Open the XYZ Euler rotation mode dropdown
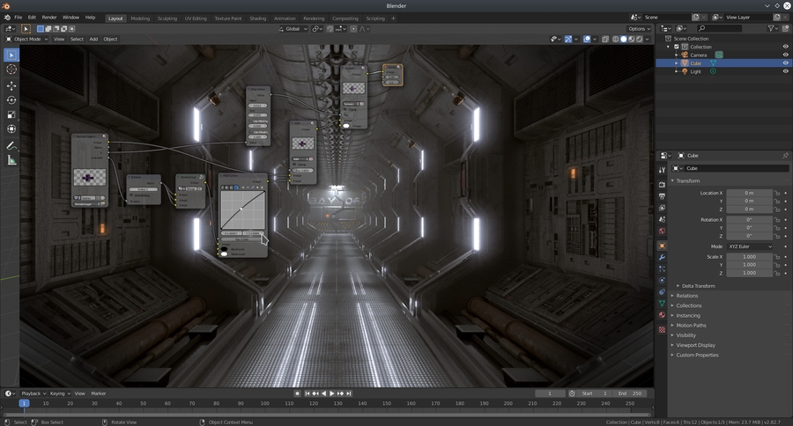793x426 pixels. coord(749,246)
